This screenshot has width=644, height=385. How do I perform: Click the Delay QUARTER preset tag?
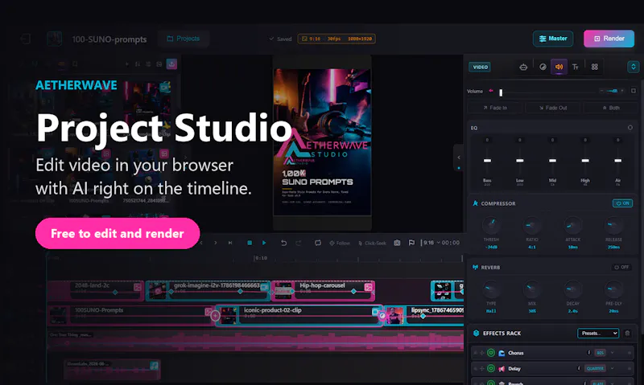[595, 369]
